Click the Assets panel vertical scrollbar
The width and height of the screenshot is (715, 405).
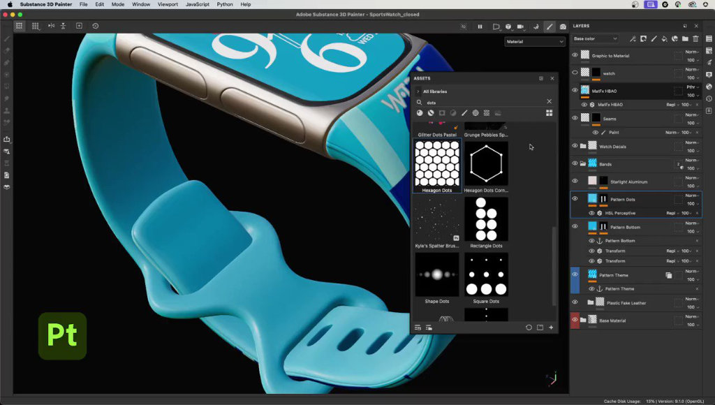coord(554,266)
